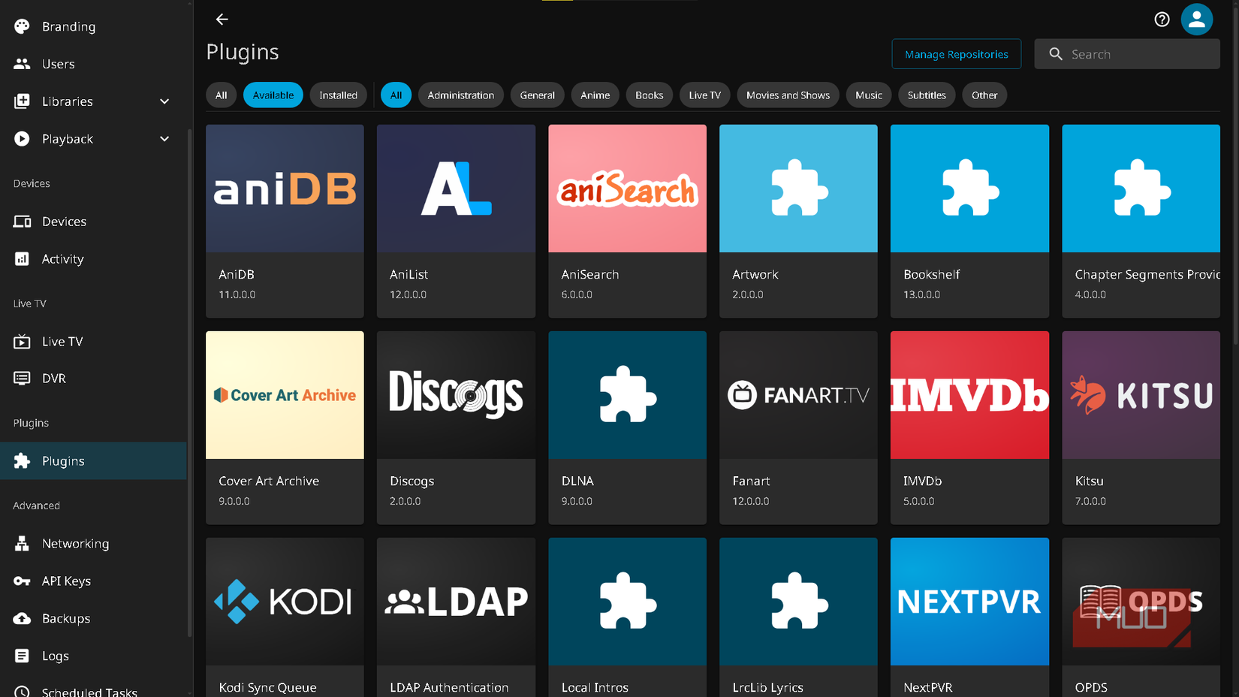Go to Devices page
The image size is (1239, 697).
[x=93, y=222]
